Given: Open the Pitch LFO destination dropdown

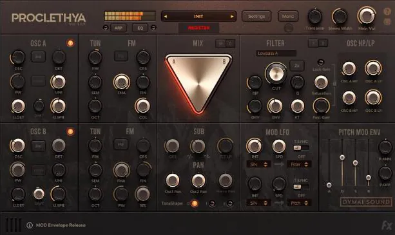Looking at the screenshot, I should coord(299,203).
